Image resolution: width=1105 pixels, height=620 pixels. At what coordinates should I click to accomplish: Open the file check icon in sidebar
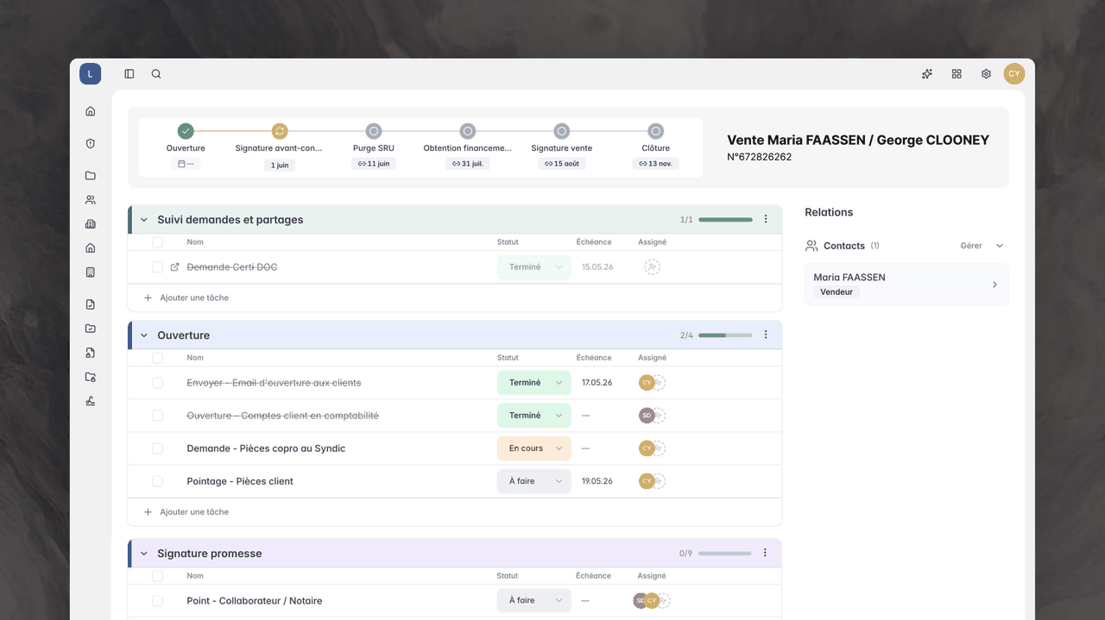(x=91, y=304)
